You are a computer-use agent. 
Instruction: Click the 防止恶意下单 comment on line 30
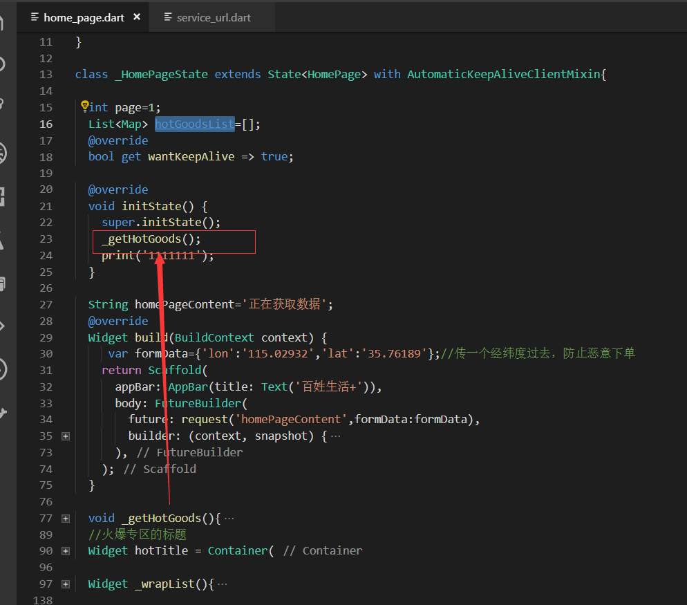(x=599, y=353)
